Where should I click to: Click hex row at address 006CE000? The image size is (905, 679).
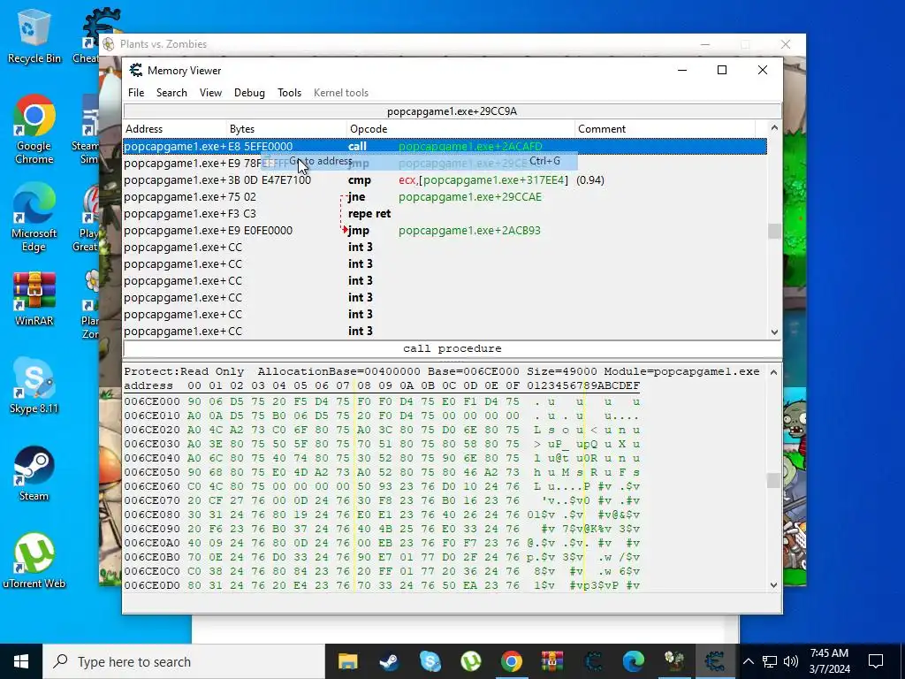(382, 401)
